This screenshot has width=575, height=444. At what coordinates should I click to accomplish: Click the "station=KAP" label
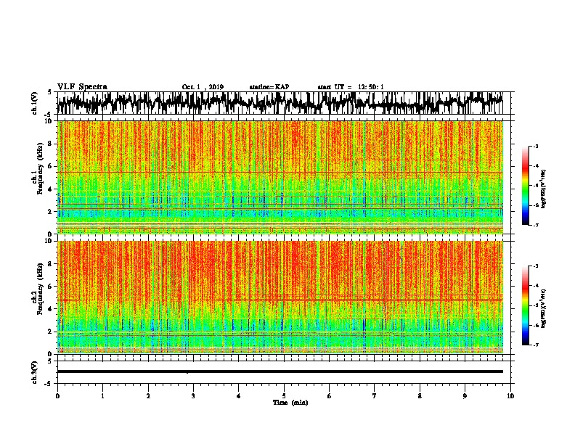pos(269,87)
